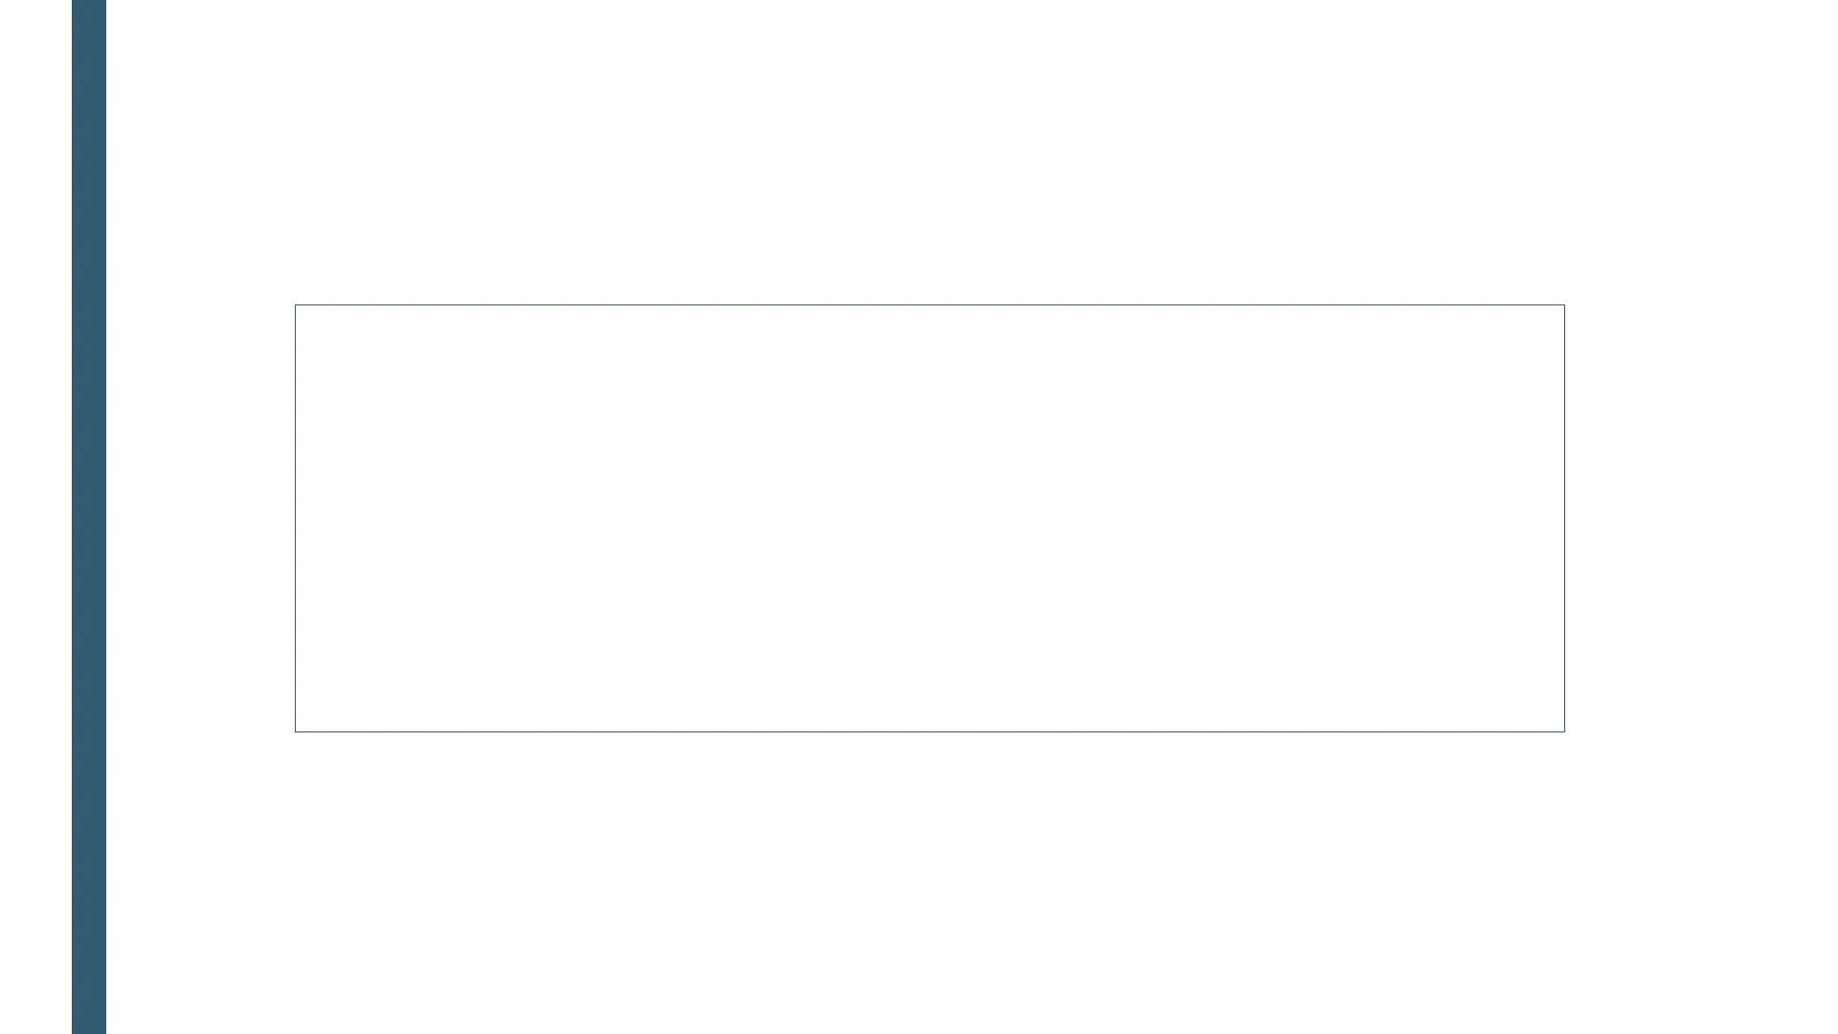This screenshot has height=1034, width=1838.
Task: Click the rectangle's top-left corner
Action: pos(296,305)
